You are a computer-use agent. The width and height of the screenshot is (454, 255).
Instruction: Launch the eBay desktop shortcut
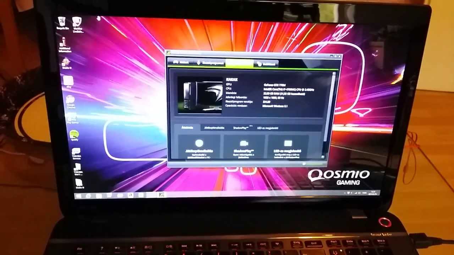pyautogui.click(x=68, y=83)
